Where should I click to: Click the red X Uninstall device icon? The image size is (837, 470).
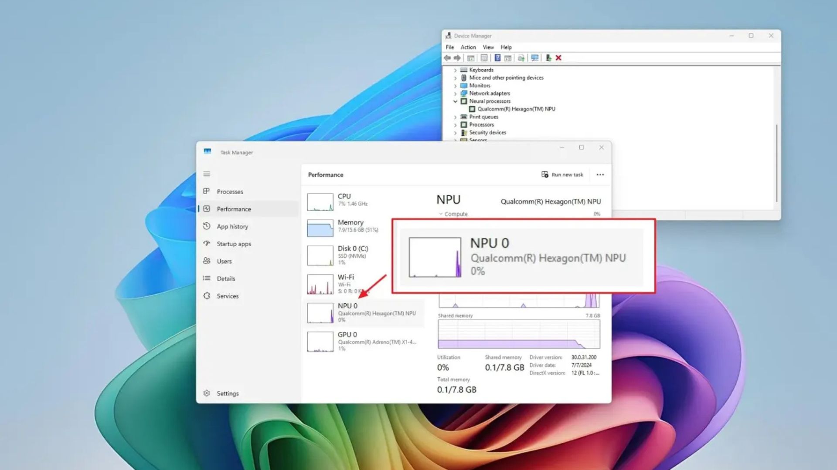point(558,58)
